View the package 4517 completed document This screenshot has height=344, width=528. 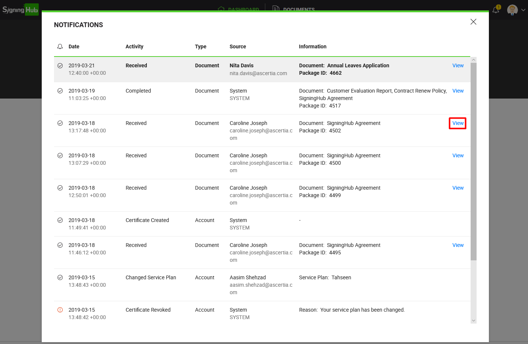[458, 91]
